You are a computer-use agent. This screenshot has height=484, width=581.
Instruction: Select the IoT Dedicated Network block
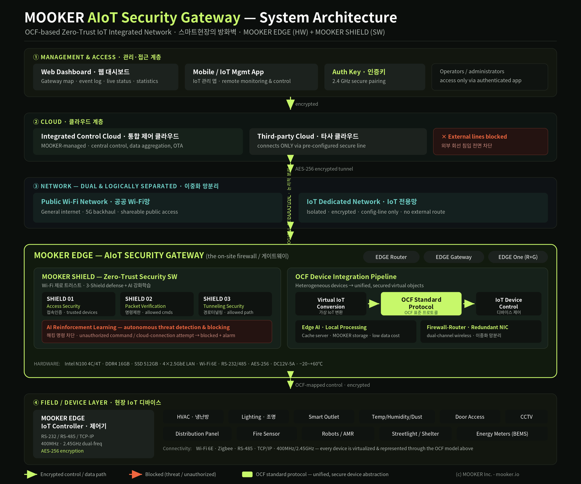click(423, 207)
